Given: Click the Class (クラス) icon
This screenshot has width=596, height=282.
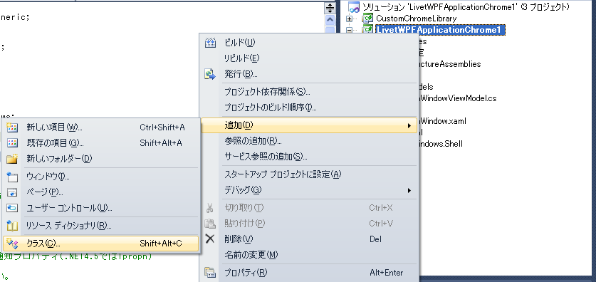Looking at the screenshot, I should tap(13, 243).
